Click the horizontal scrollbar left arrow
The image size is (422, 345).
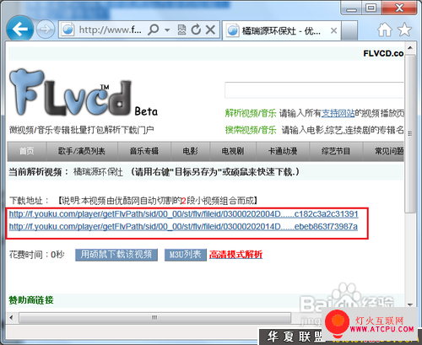[11, 318]
